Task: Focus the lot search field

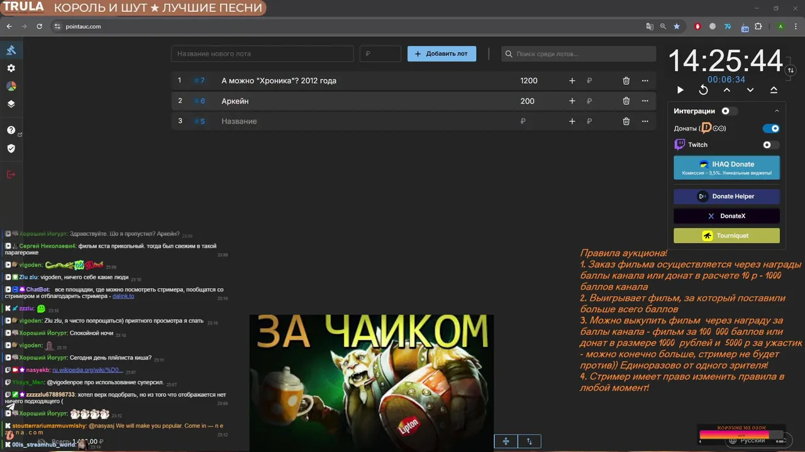Action: [x=579, y=53]
